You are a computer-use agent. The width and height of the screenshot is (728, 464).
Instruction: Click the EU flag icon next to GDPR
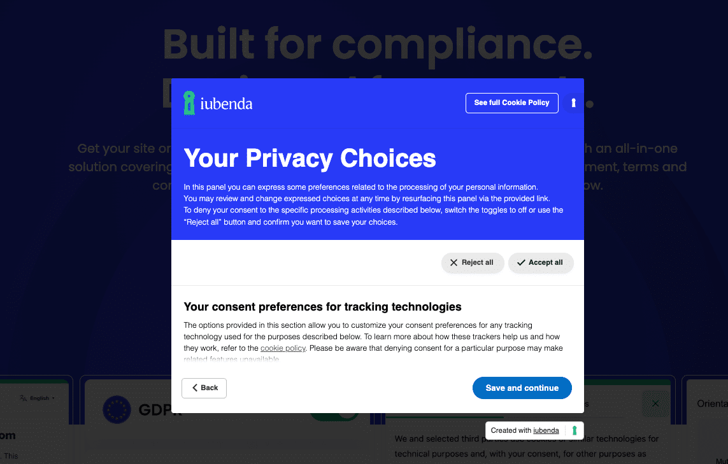click(x=116, y=409)
